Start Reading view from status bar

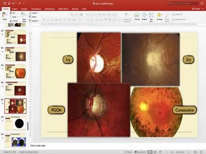160,152
